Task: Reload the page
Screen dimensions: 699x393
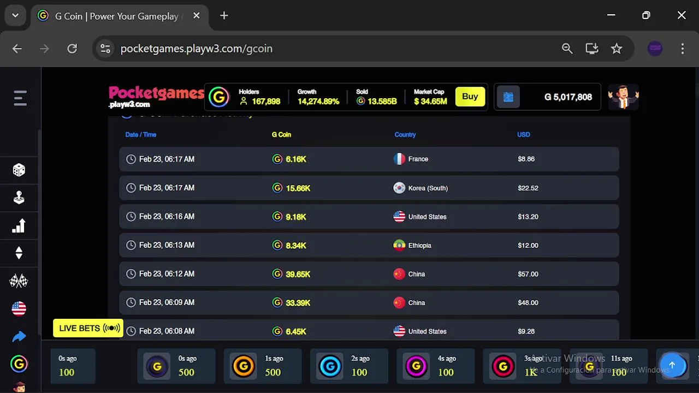Action: (72, 49)
